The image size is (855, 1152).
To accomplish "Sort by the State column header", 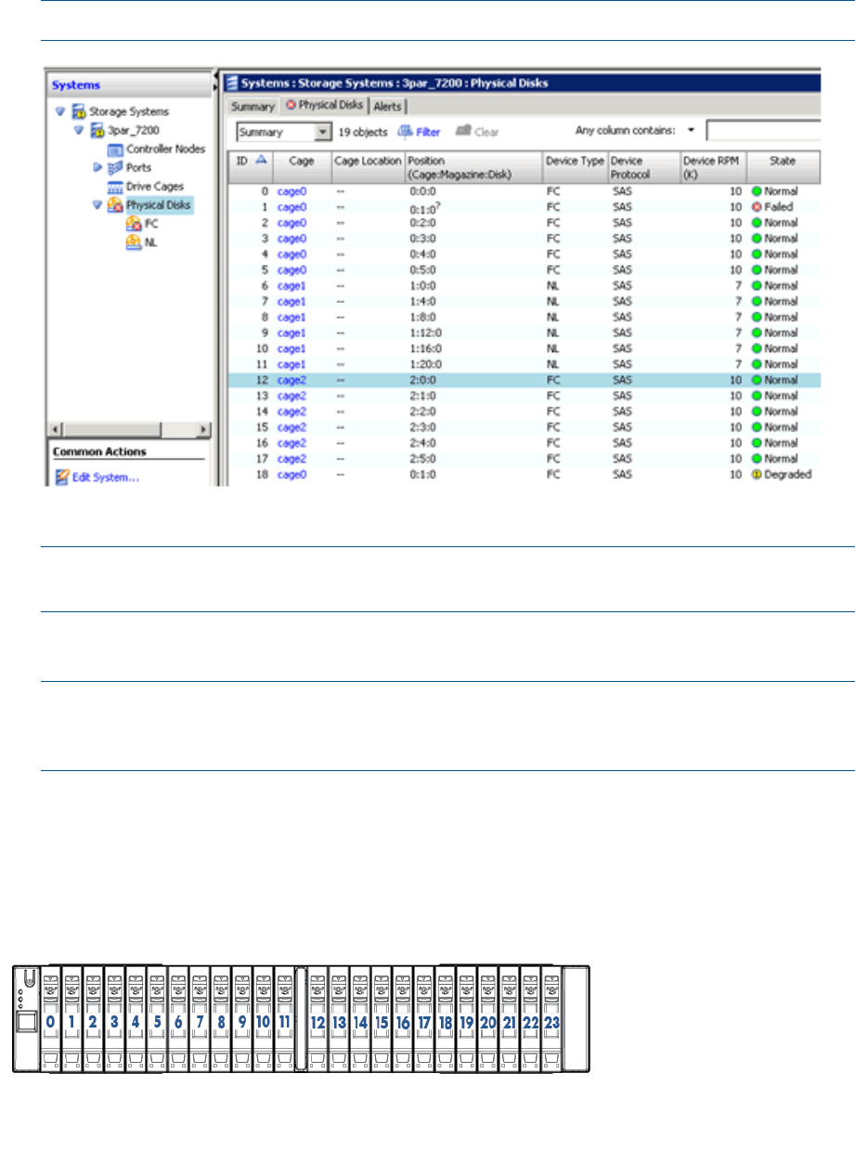I will tap(783, 166).
